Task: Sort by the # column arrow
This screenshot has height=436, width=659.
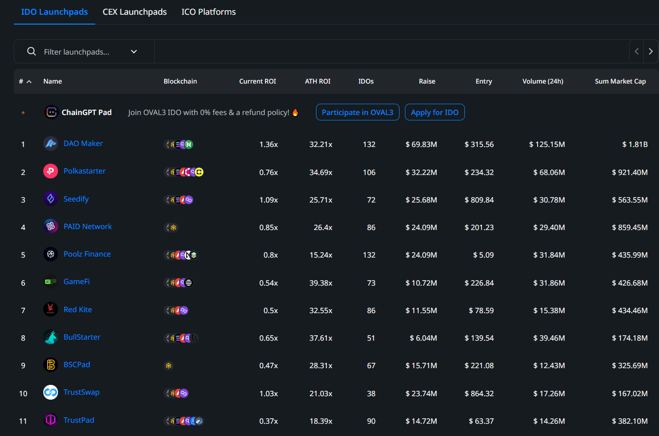Action: pyautogui.click(x=29, y=82)
